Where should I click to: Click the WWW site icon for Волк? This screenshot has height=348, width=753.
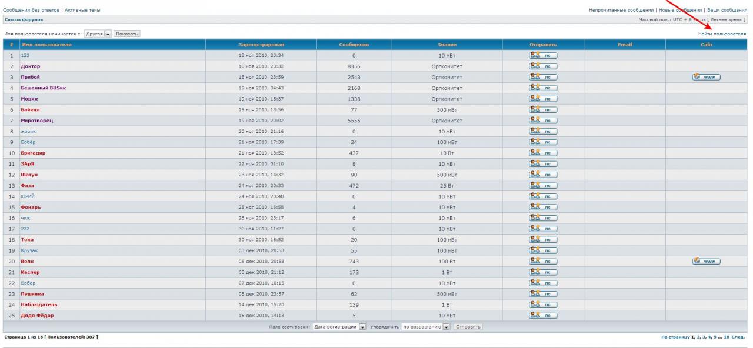(x=707, y=262)
